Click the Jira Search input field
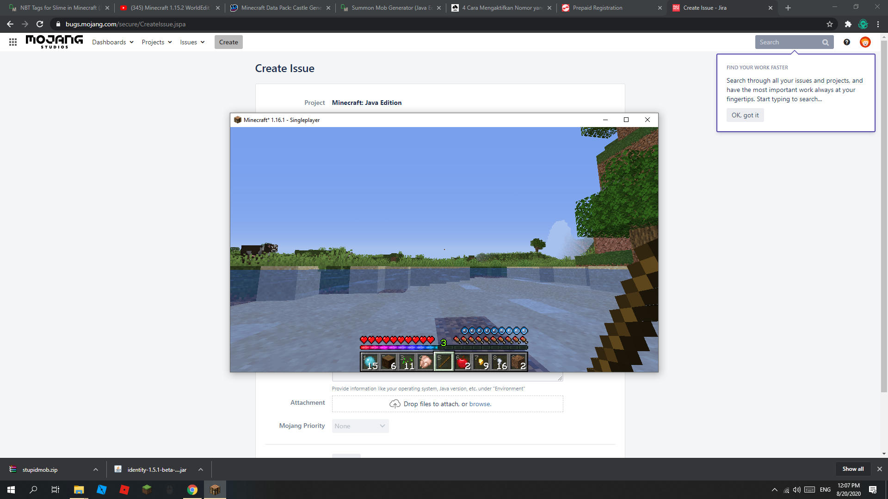The image size is (888, 499). tap(789, 42)
